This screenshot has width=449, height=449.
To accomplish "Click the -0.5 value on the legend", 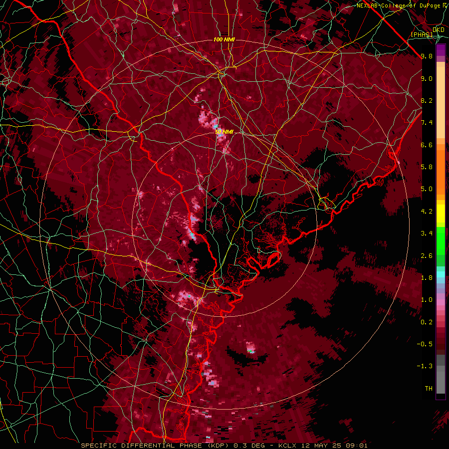I will [425, 344].
